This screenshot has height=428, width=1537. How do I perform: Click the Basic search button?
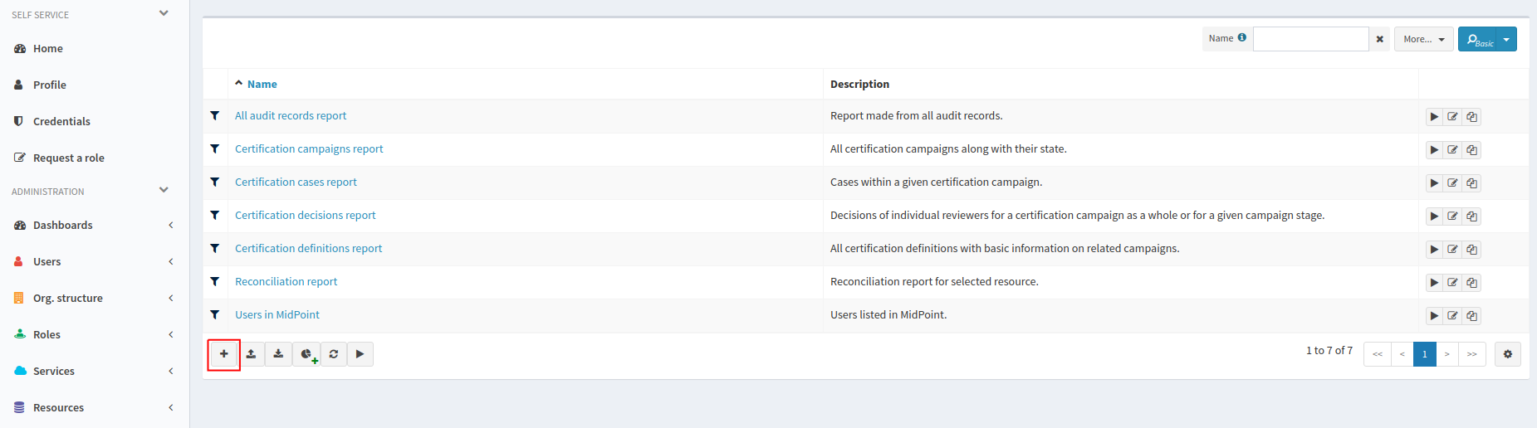1477,39
